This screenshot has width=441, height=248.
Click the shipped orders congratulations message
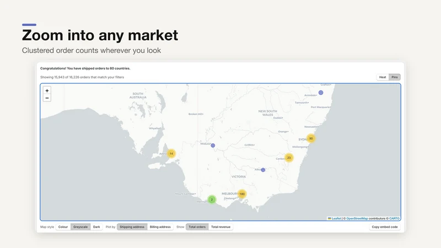[85, 68]
